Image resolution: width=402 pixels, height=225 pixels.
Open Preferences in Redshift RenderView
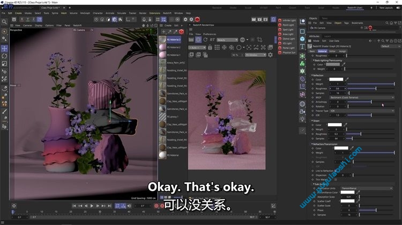[x=210, y=34]
